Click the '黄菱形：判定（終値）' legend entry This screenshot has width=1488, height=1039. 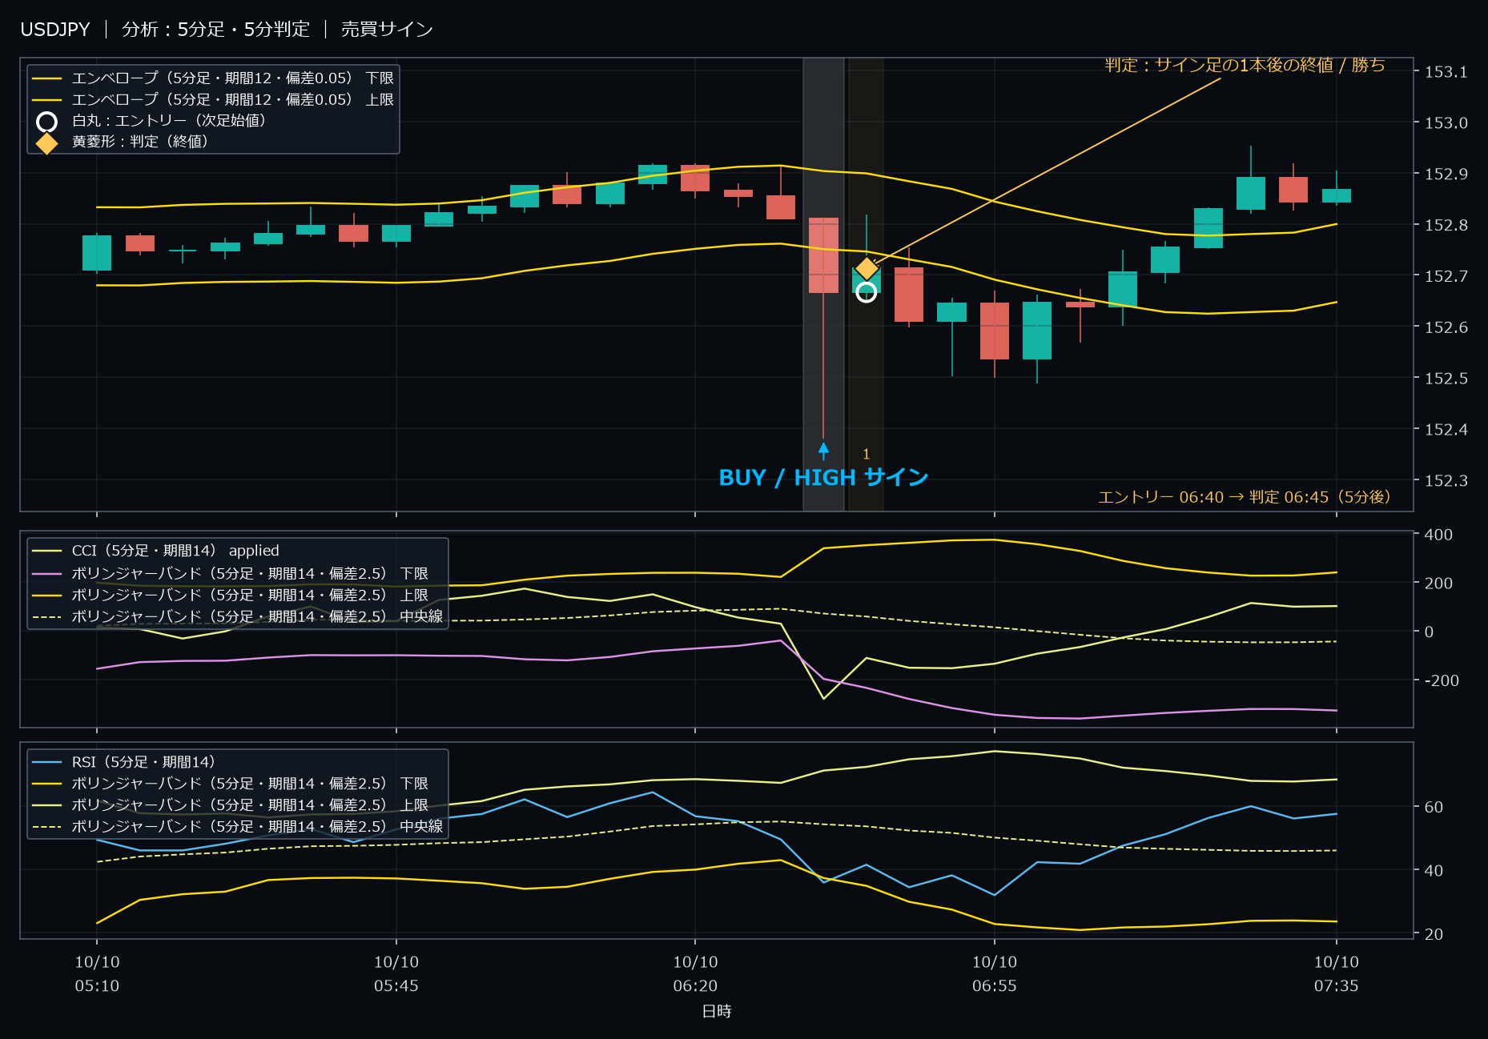122,142
